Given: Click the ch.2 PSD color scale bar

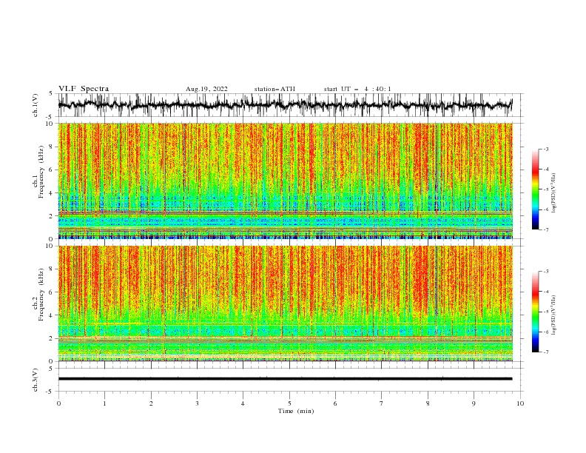Looking at the screenshot, I should pos(536,312).
